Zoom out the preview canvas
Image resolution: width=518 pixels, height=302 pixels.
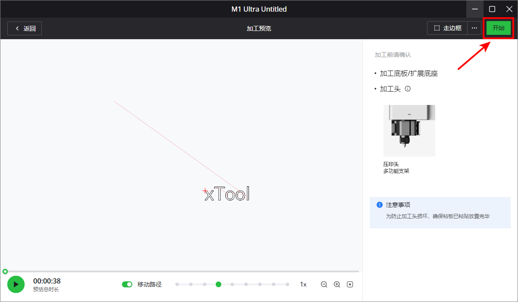tap(324, 284)
